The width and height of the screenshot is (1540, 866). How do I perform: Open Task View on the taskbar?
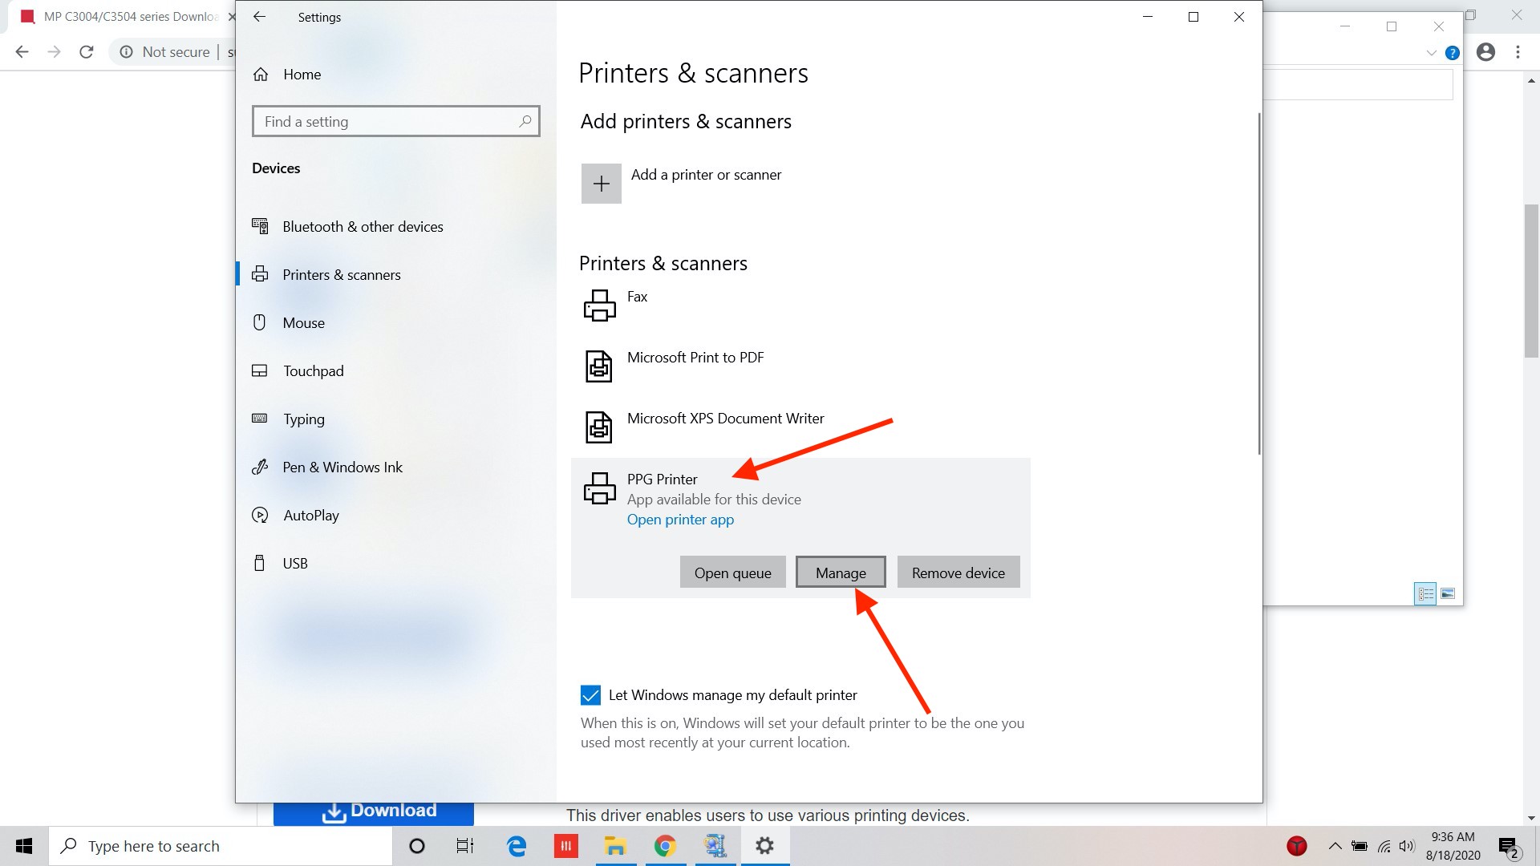[x=465, y=846]
